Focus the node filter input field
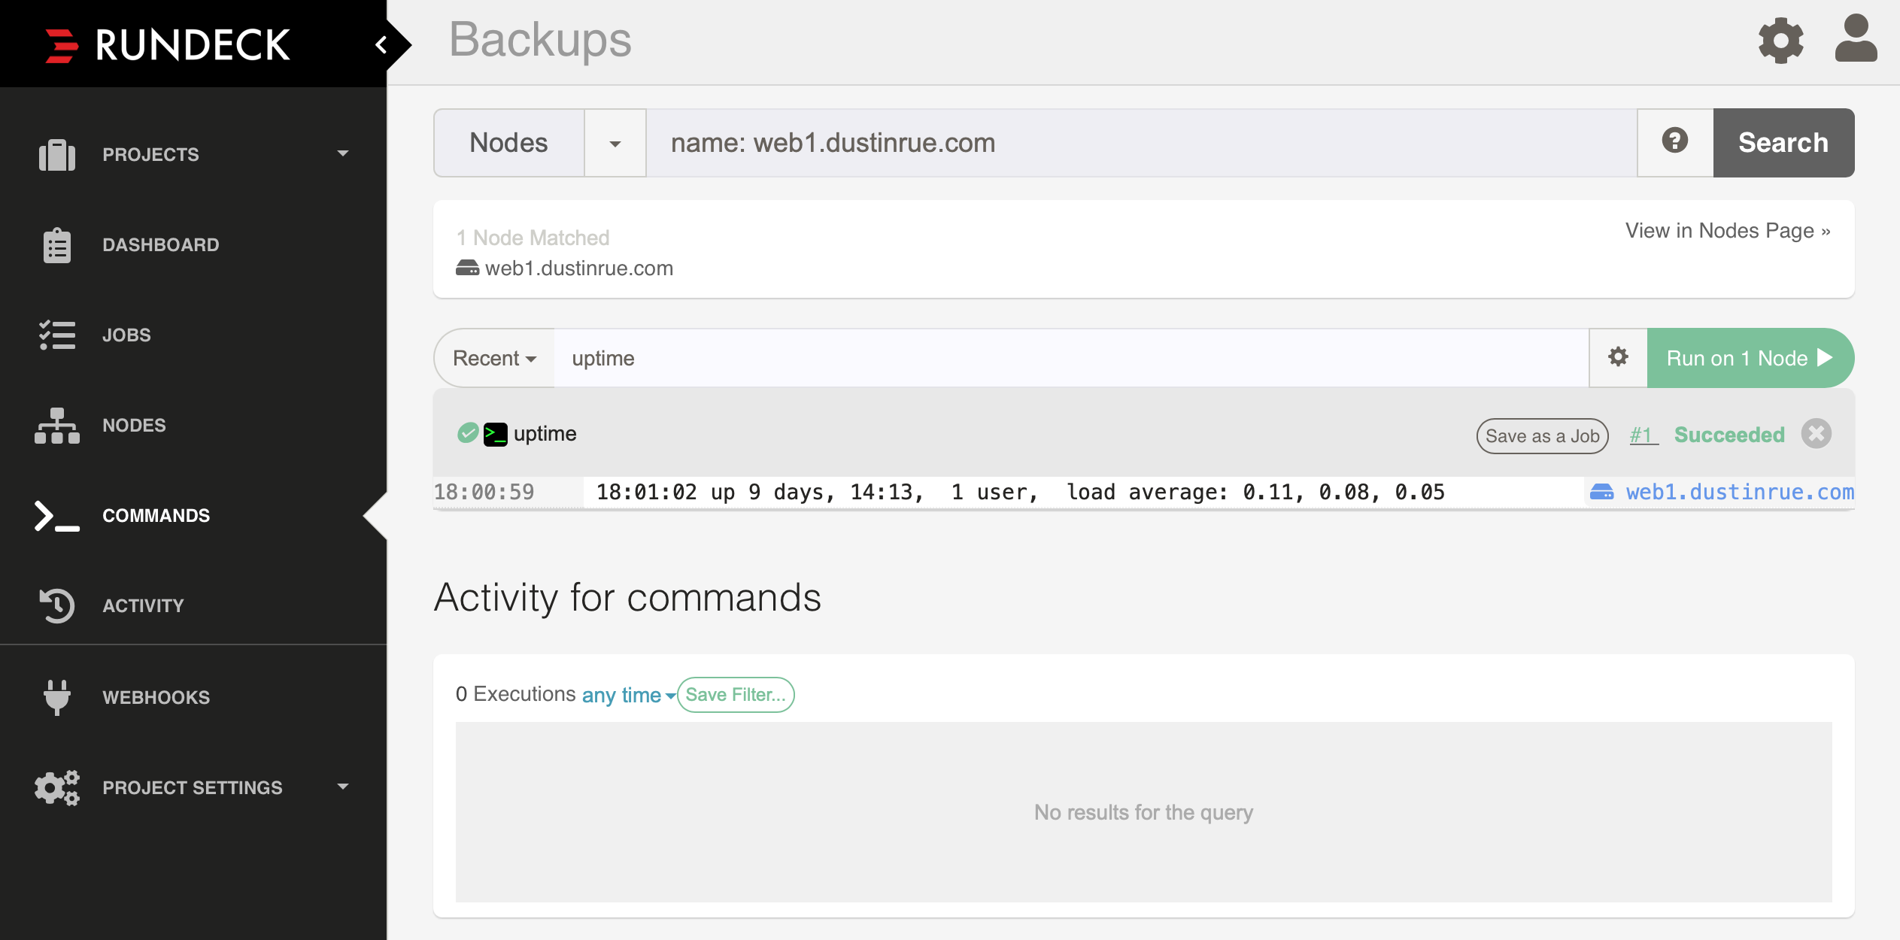The width and height of the screenshot is (1900, 940). click(x=1142, y=143)
